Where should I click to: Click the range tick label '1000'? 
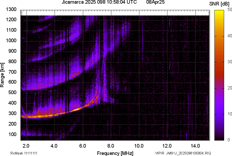[11, 40]
